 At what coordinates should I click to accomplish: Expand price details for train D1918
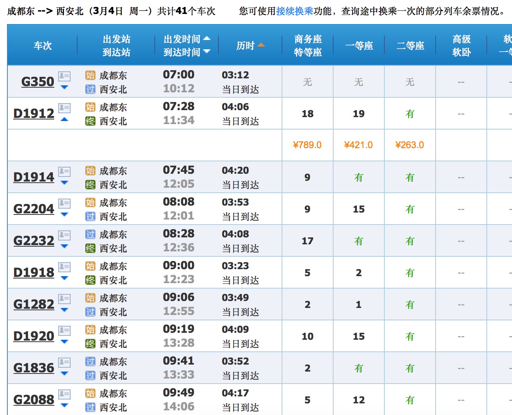click(64, 278)
